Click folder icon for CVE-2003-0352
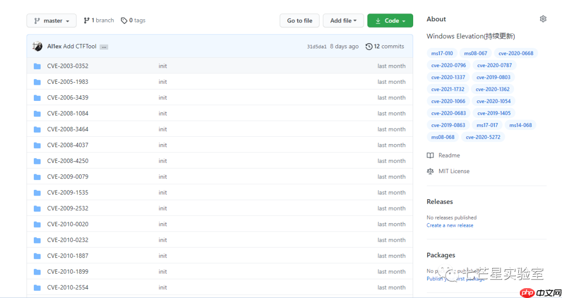The height and width of the screenshot is (298, 562). [x=37, y=66]
